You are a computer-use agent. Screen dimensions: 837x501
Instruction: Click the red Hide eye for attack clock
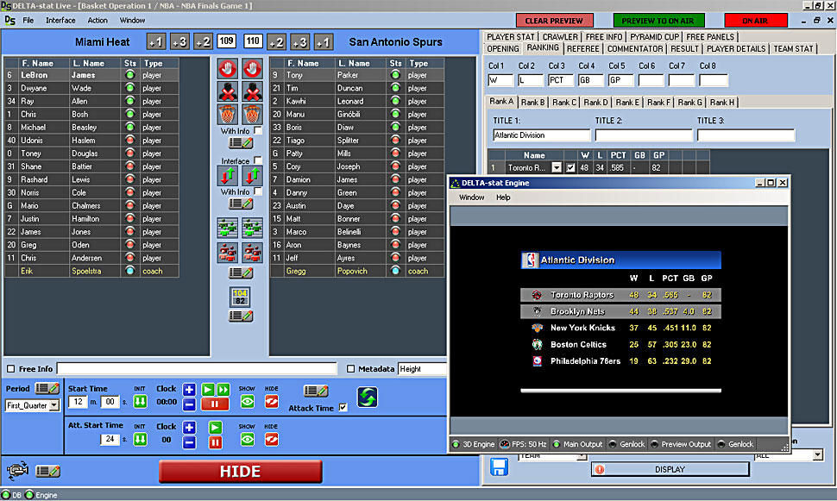tap(271, 440)
